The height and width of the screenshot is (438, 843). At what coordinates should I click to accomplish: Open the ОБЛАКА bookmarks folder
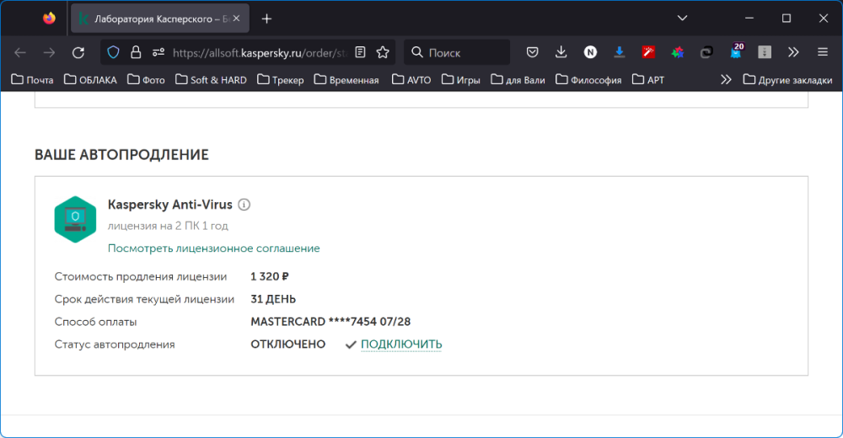point(90,79)
